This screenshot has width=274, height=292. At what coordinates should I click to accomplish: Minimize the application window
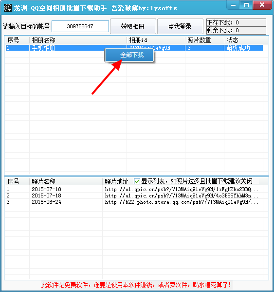click(233, 5)
